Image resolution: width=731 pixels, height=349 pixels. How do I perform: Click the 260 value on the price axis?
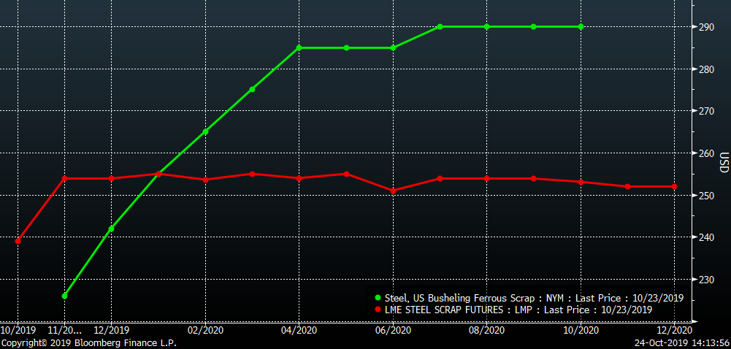705,154
